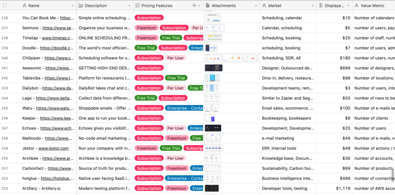Click the Subscription tag in You Can Book Me row
Image resolution: width=395 pixels, height=195 pixels.
point(149,18)
